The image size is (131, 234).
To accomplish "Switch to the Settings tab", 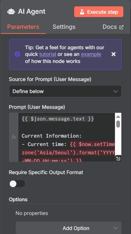I will 64,27.
